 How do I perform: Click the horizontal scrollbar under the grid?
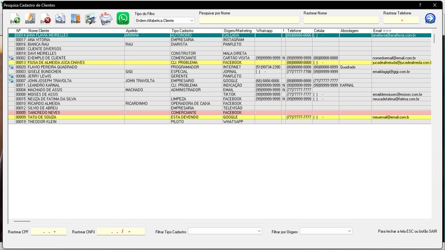pyautogui.click(x=22, y=221)
